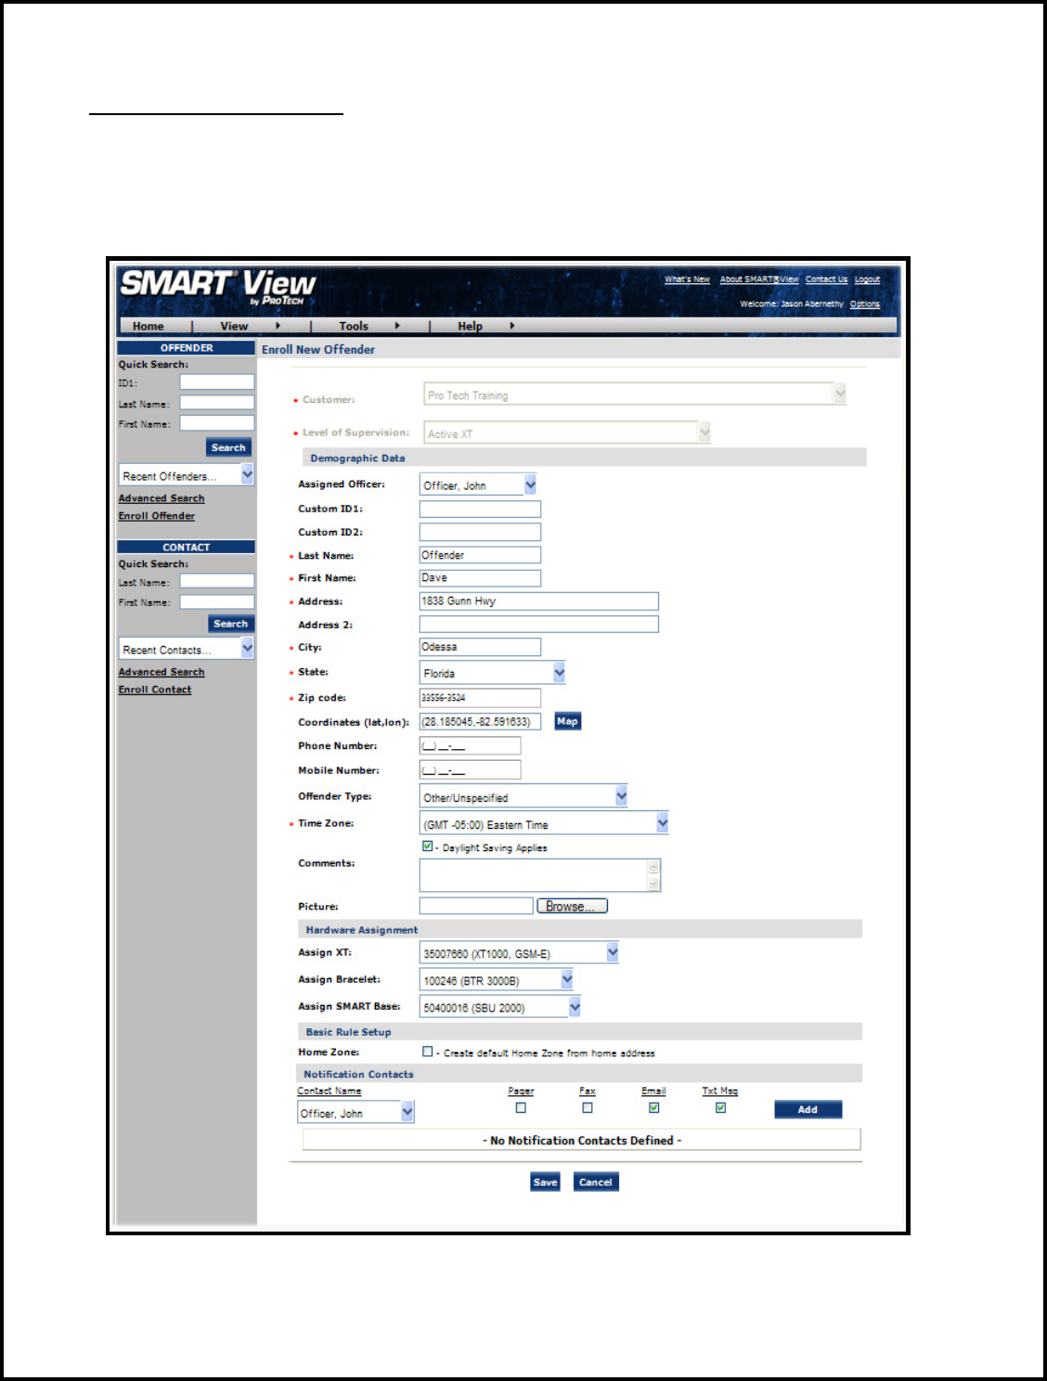Open the Help menu
Screen dimensions: 1047x1381
click(470, 326)
